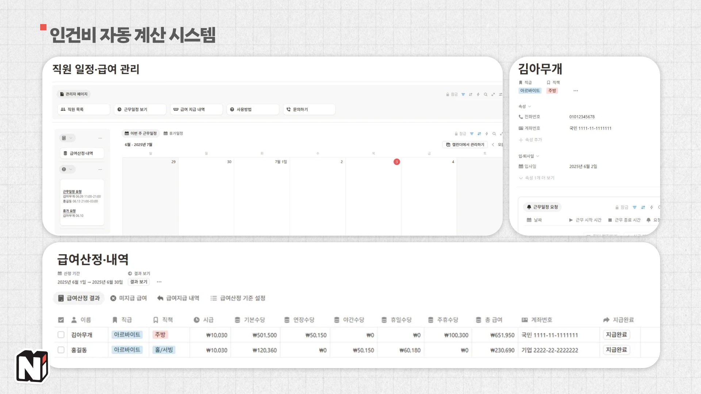The height and width of the screenshot is (394, 701).
Task: Click lightning automation icon in calendar toolbar
Action: pos(487,134)
